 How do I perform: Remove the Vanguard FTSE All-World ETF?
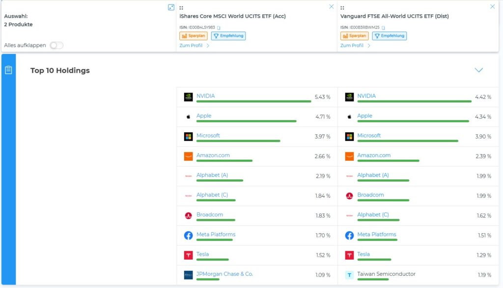[x=492, y=7]
